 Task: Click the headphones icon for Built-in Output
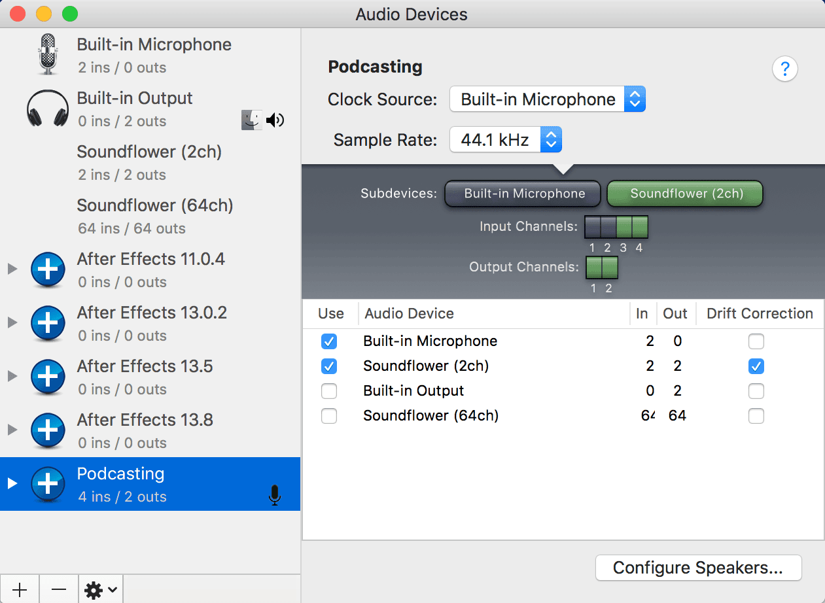pos(48,109)
